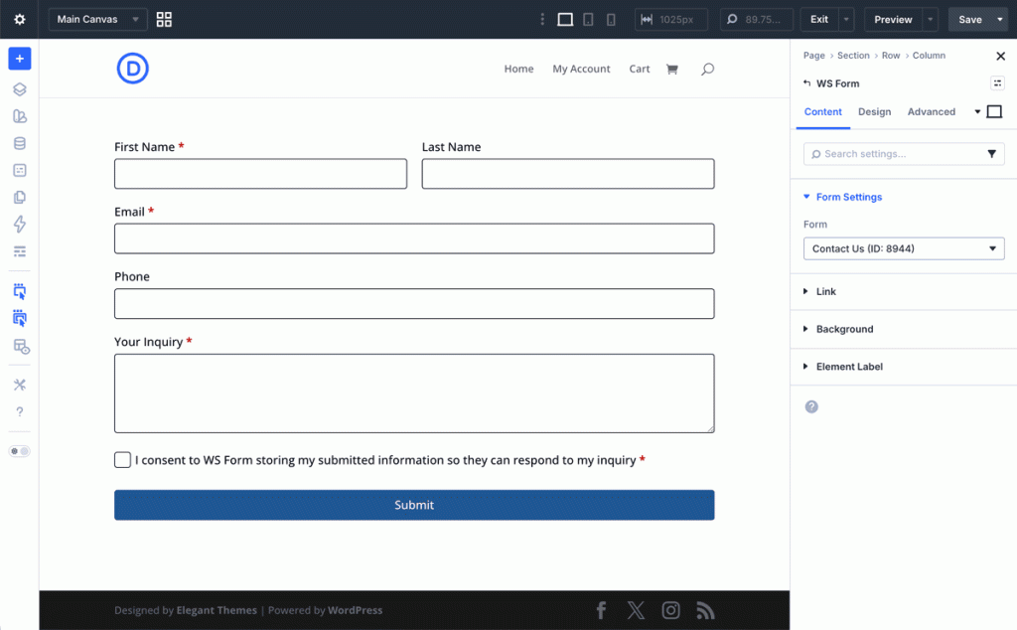Open the Exit dropdown arrow
This screenshot has width=1017, height=630.
[x=846, y=20]
